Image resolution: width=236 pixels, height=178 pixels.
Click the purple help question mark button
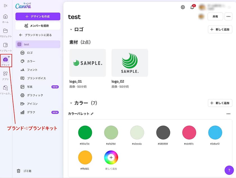(x=229, y=170)
